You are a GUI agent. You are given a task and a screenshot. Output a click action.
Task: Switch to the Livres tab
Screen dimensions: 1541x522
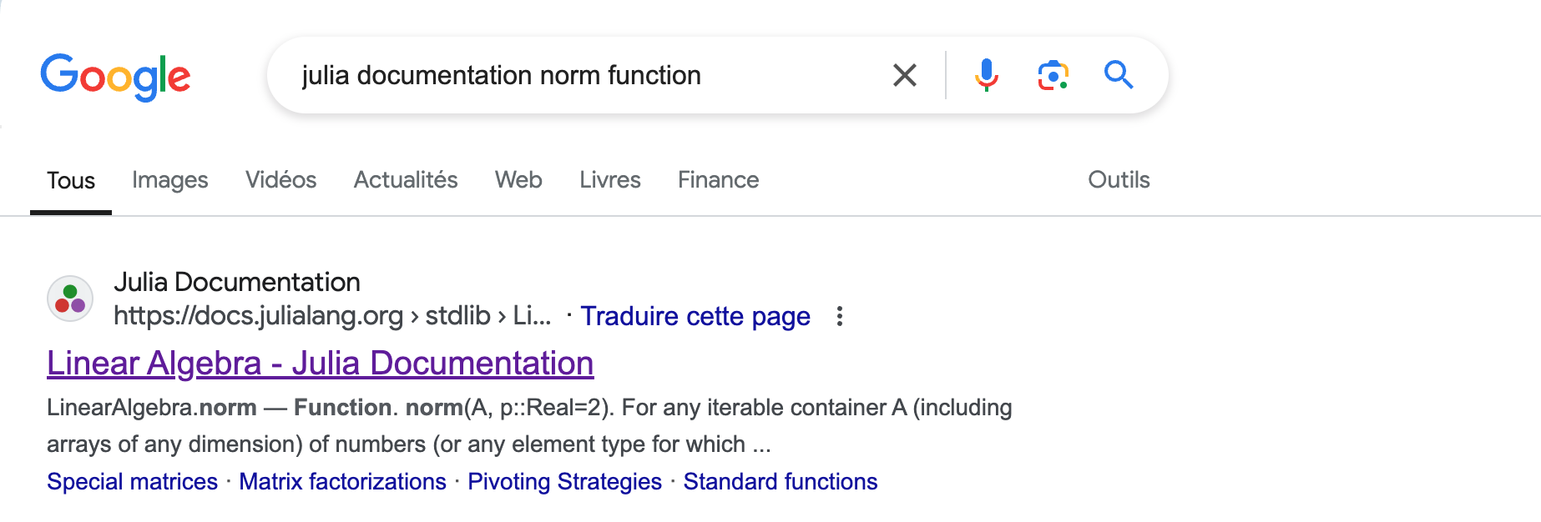click(x=610, y=180)
